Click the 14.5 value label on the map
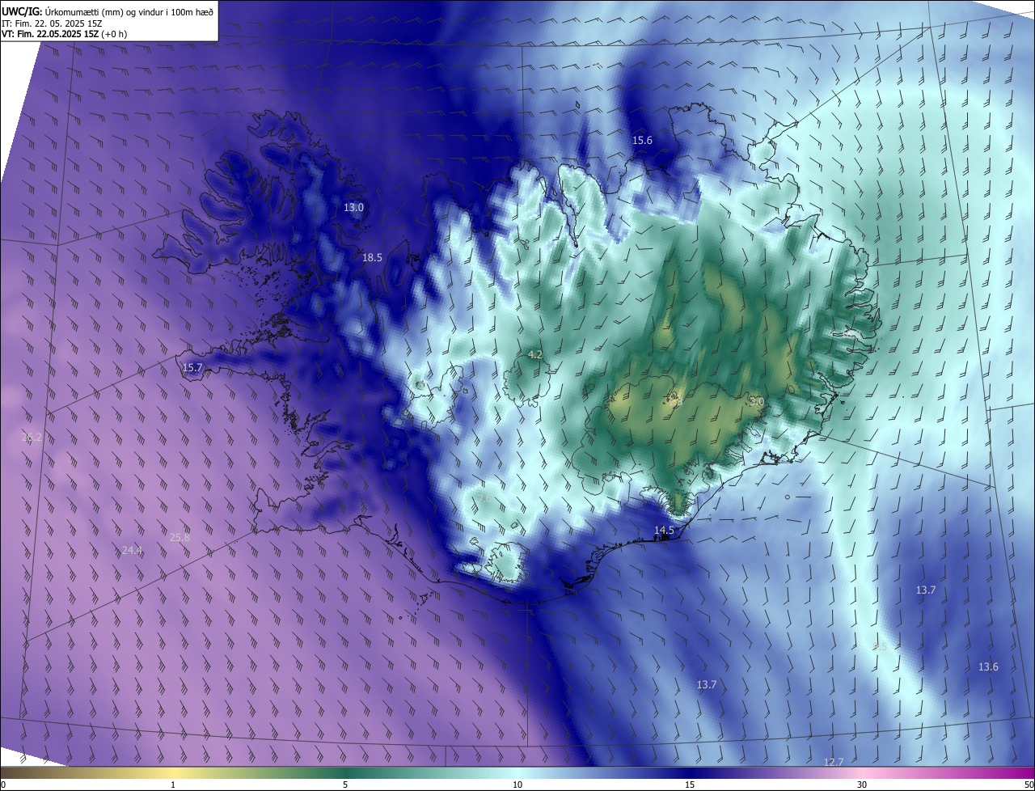This screenshot has height=791, width=1035. click(664, 531)
